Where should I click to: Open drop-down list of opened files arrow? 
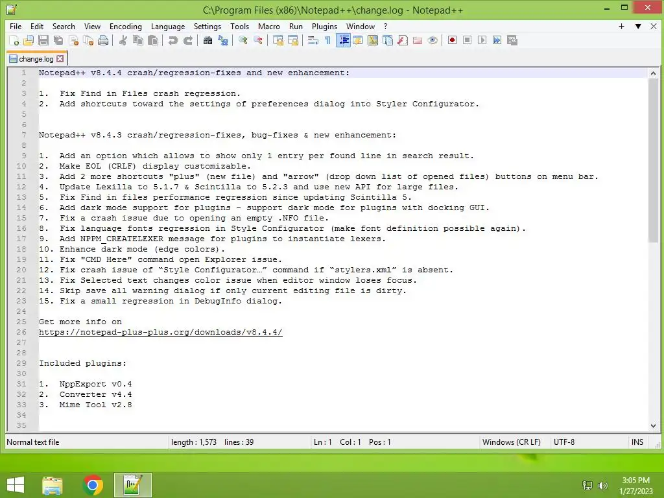tap(638, 26)
